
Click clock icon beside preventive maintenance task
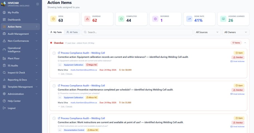click(54, 86)
